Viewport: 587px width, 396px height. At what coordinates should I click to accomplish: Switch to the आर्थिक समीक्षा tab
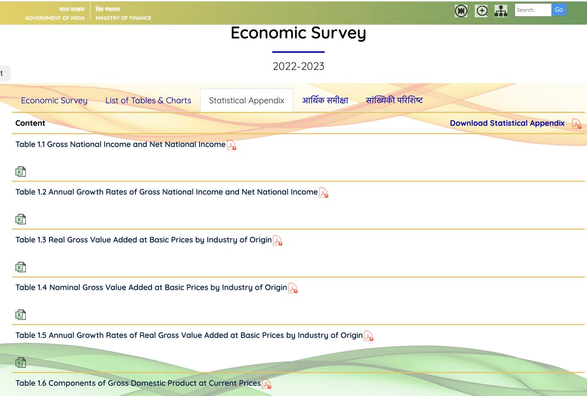[325, 99]
